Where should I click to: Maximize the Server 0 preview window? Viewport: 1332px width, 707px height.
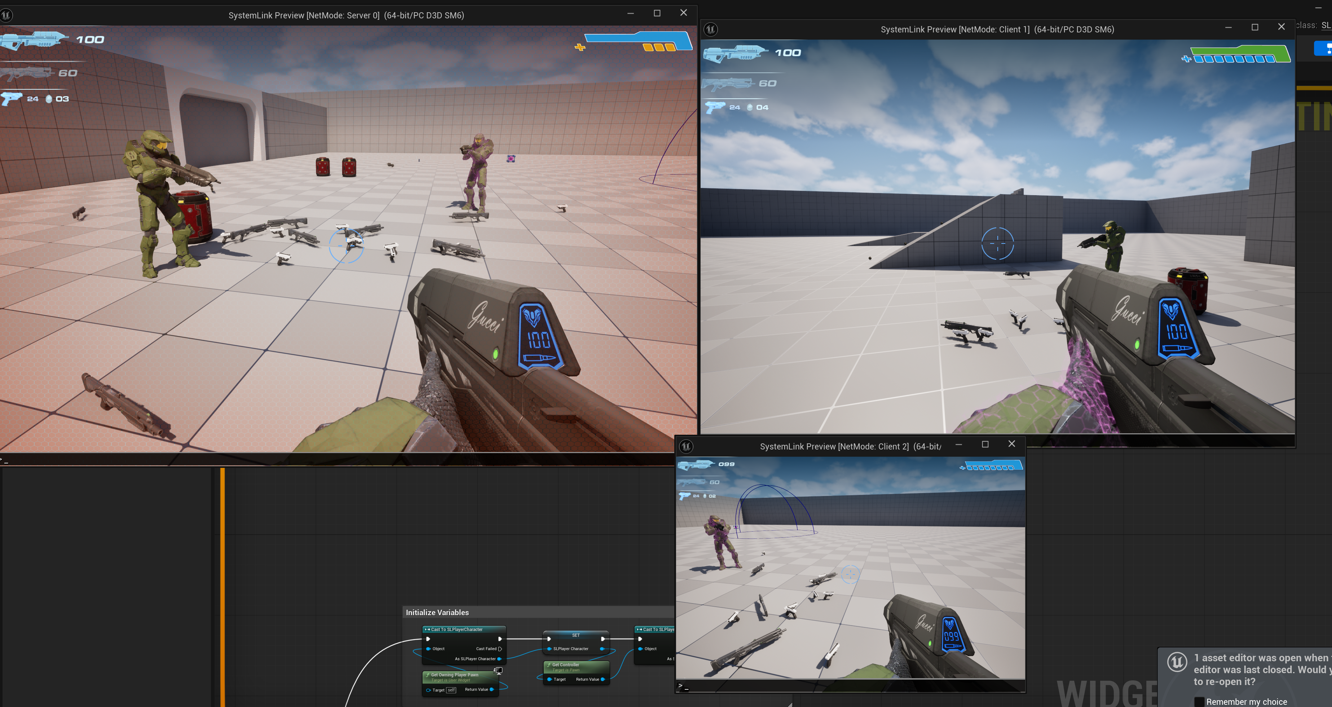657,13
